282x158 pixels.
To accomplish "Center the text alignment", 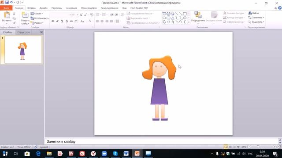I will click(x=102, y=21).
